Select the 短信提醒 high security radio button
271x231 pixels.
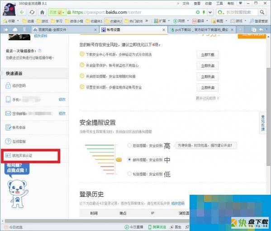coord(129,145)
